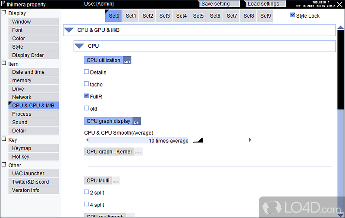This screenshot has width=345, height=218.
Task: Open the Window settings page
Action: tap(34, 21)
